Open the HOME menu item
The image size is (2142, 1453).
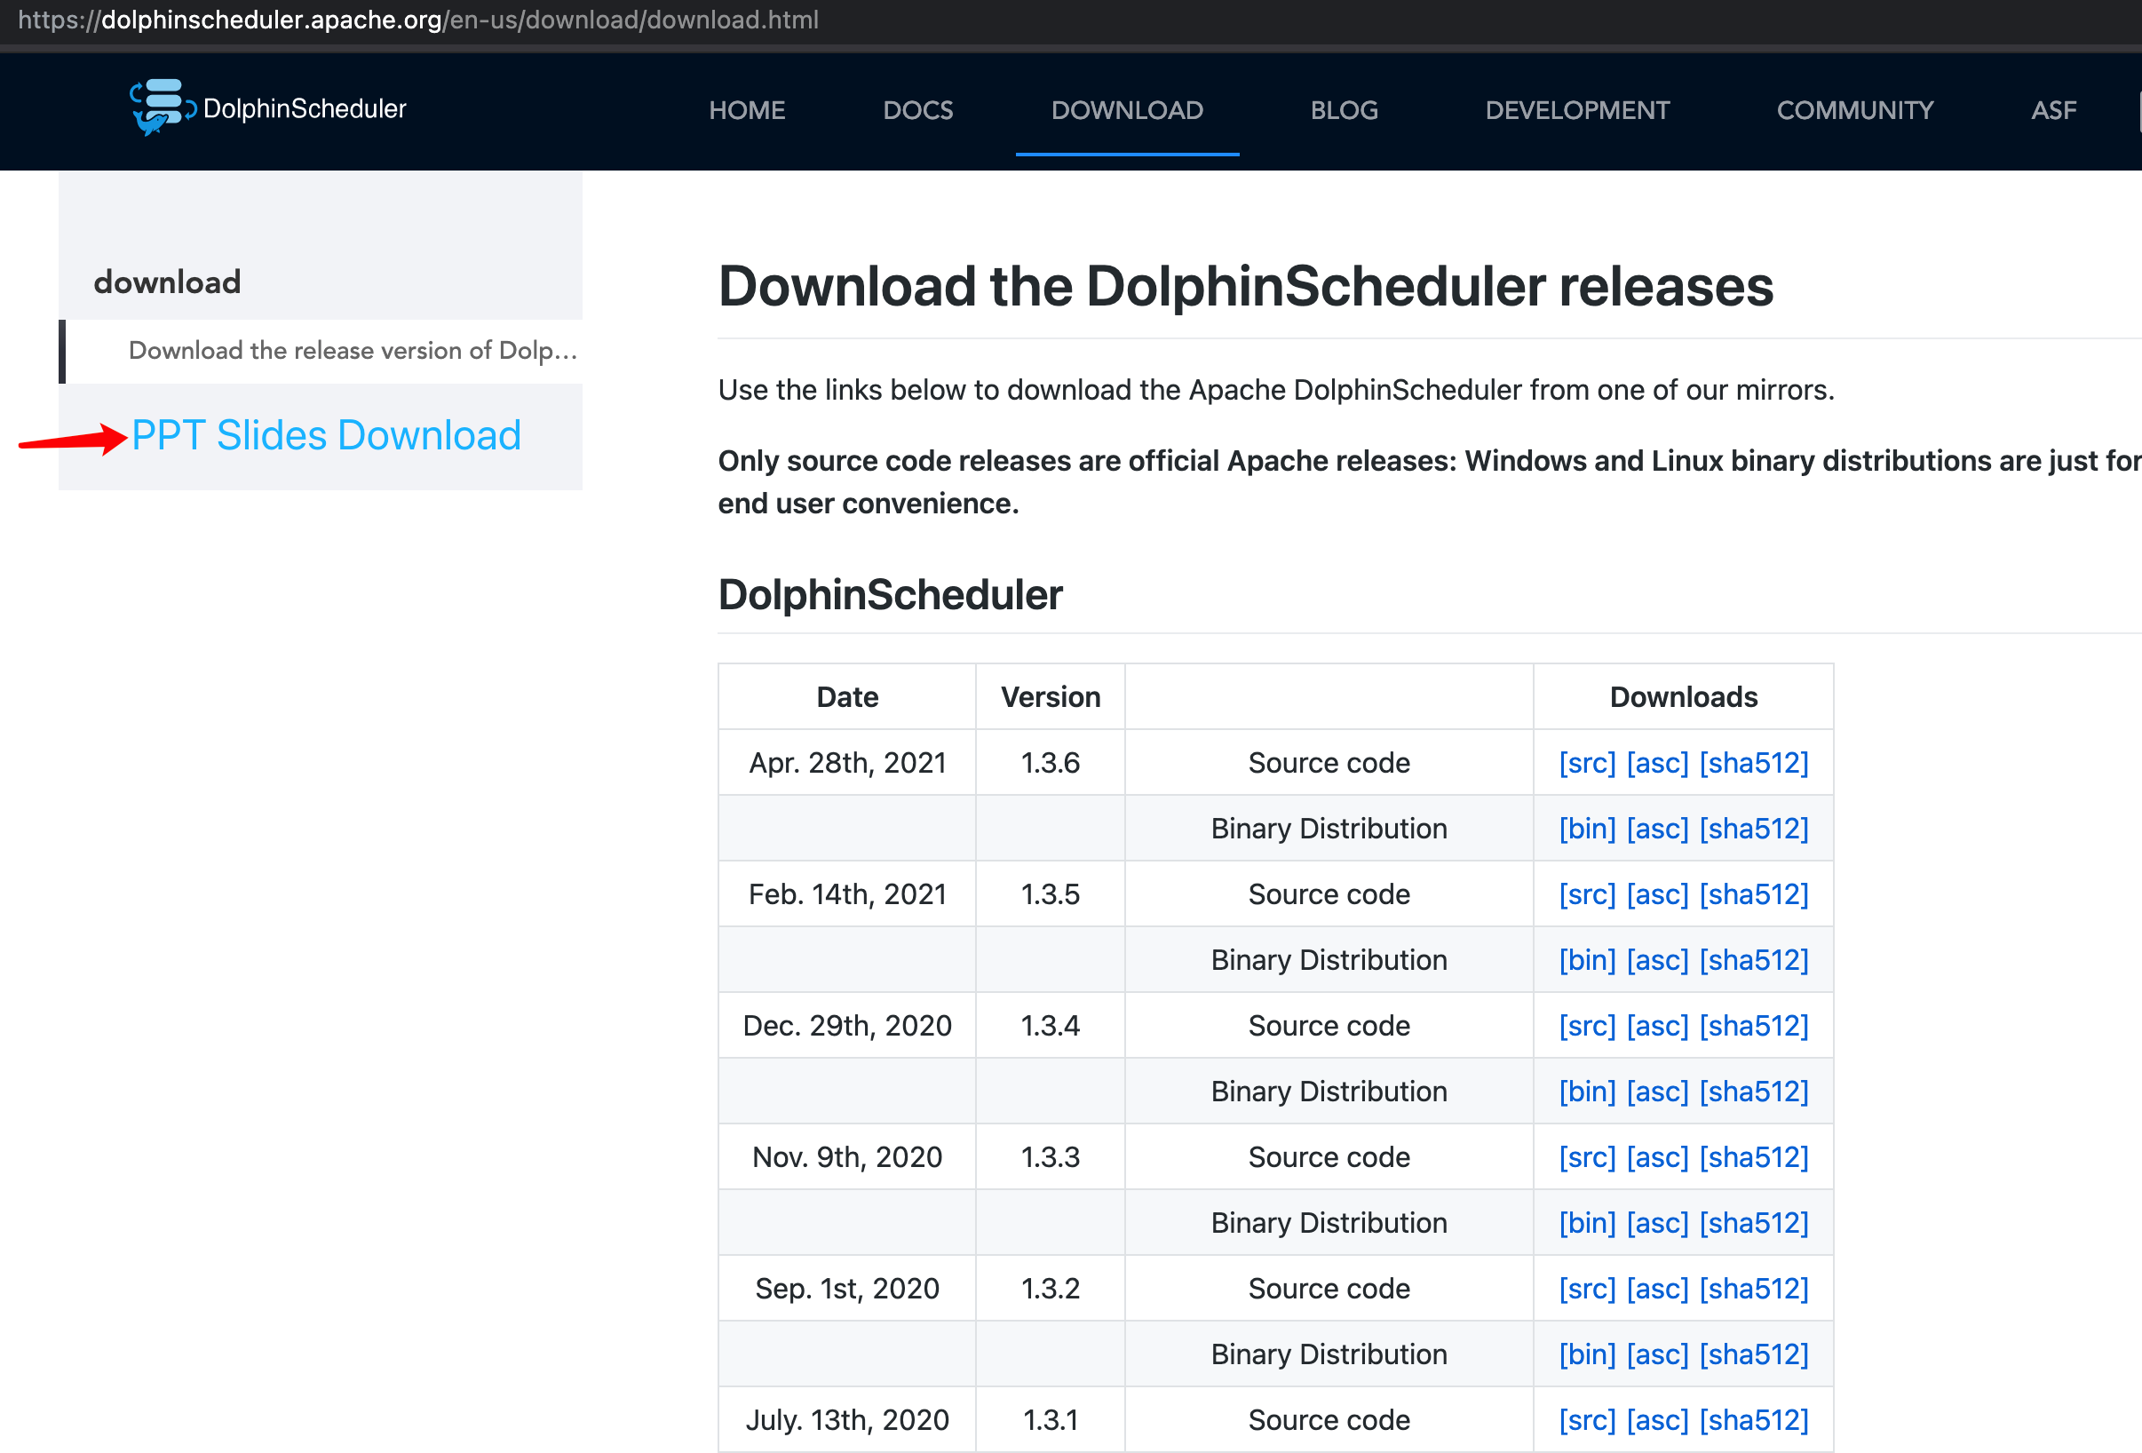point(747,111)
